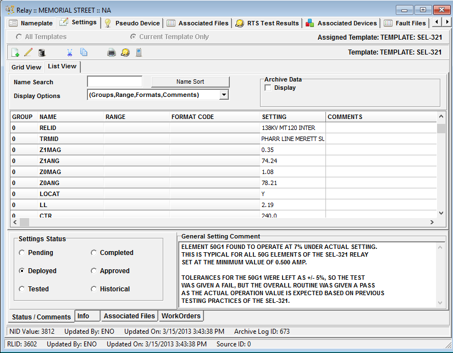
Task: Open the WorkOrders bottom tab
Action: tap(181, 316)
